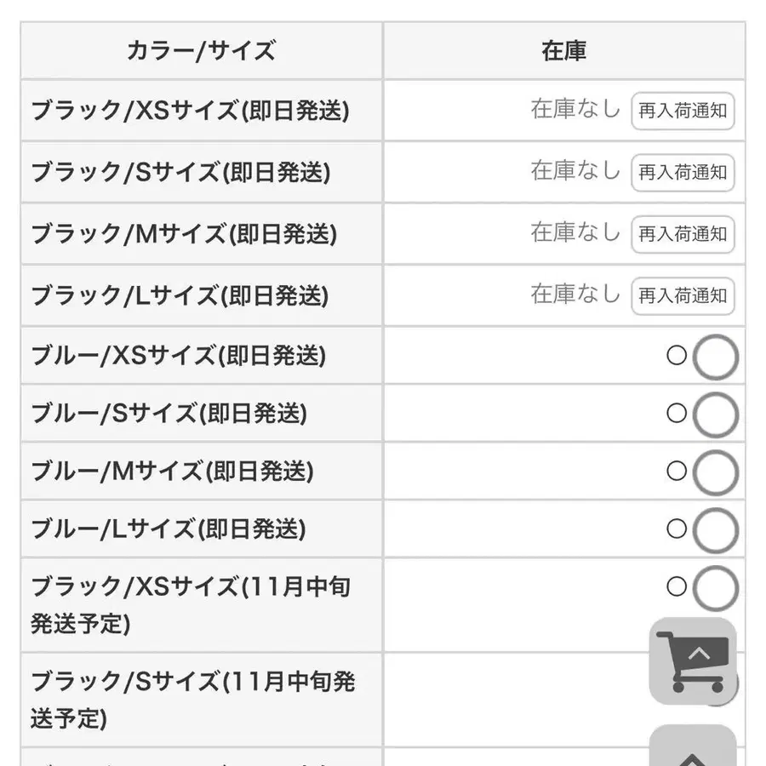Click 再入荷通知 for ブラック/Sサイズ(即日発送)
Viewport: 766px width, 766px height.
683,173
